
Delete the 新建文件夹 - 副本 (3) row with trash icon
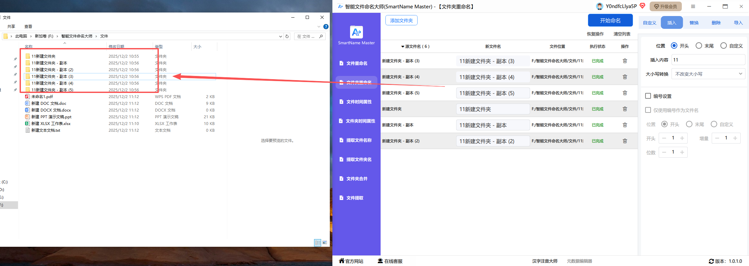[625, 61]
